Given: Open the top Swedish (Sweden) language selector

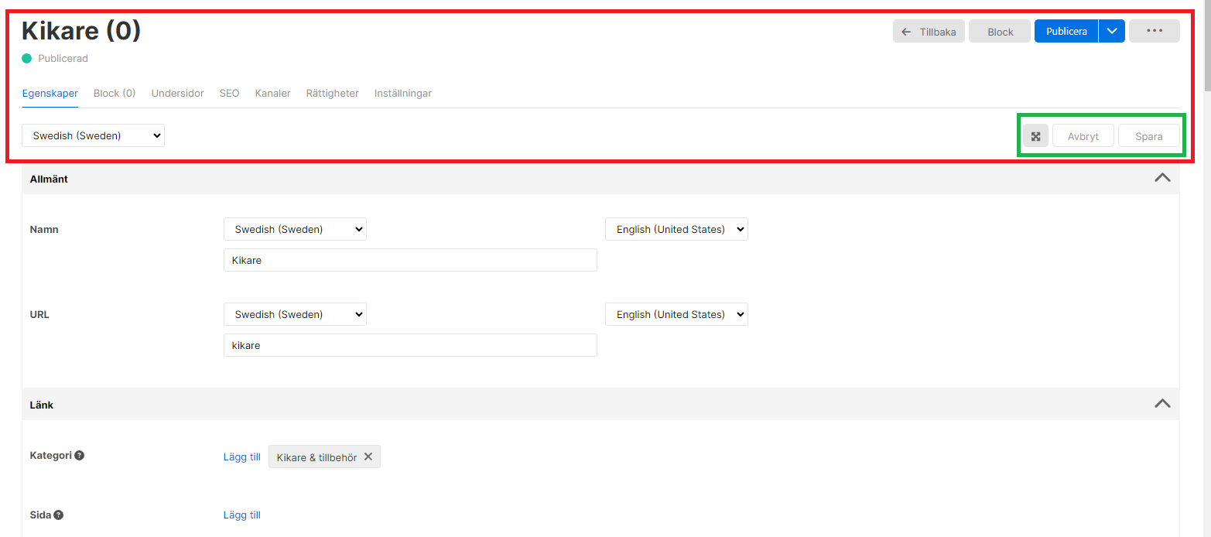Looking at the screenshot, I should click(93, 135).
